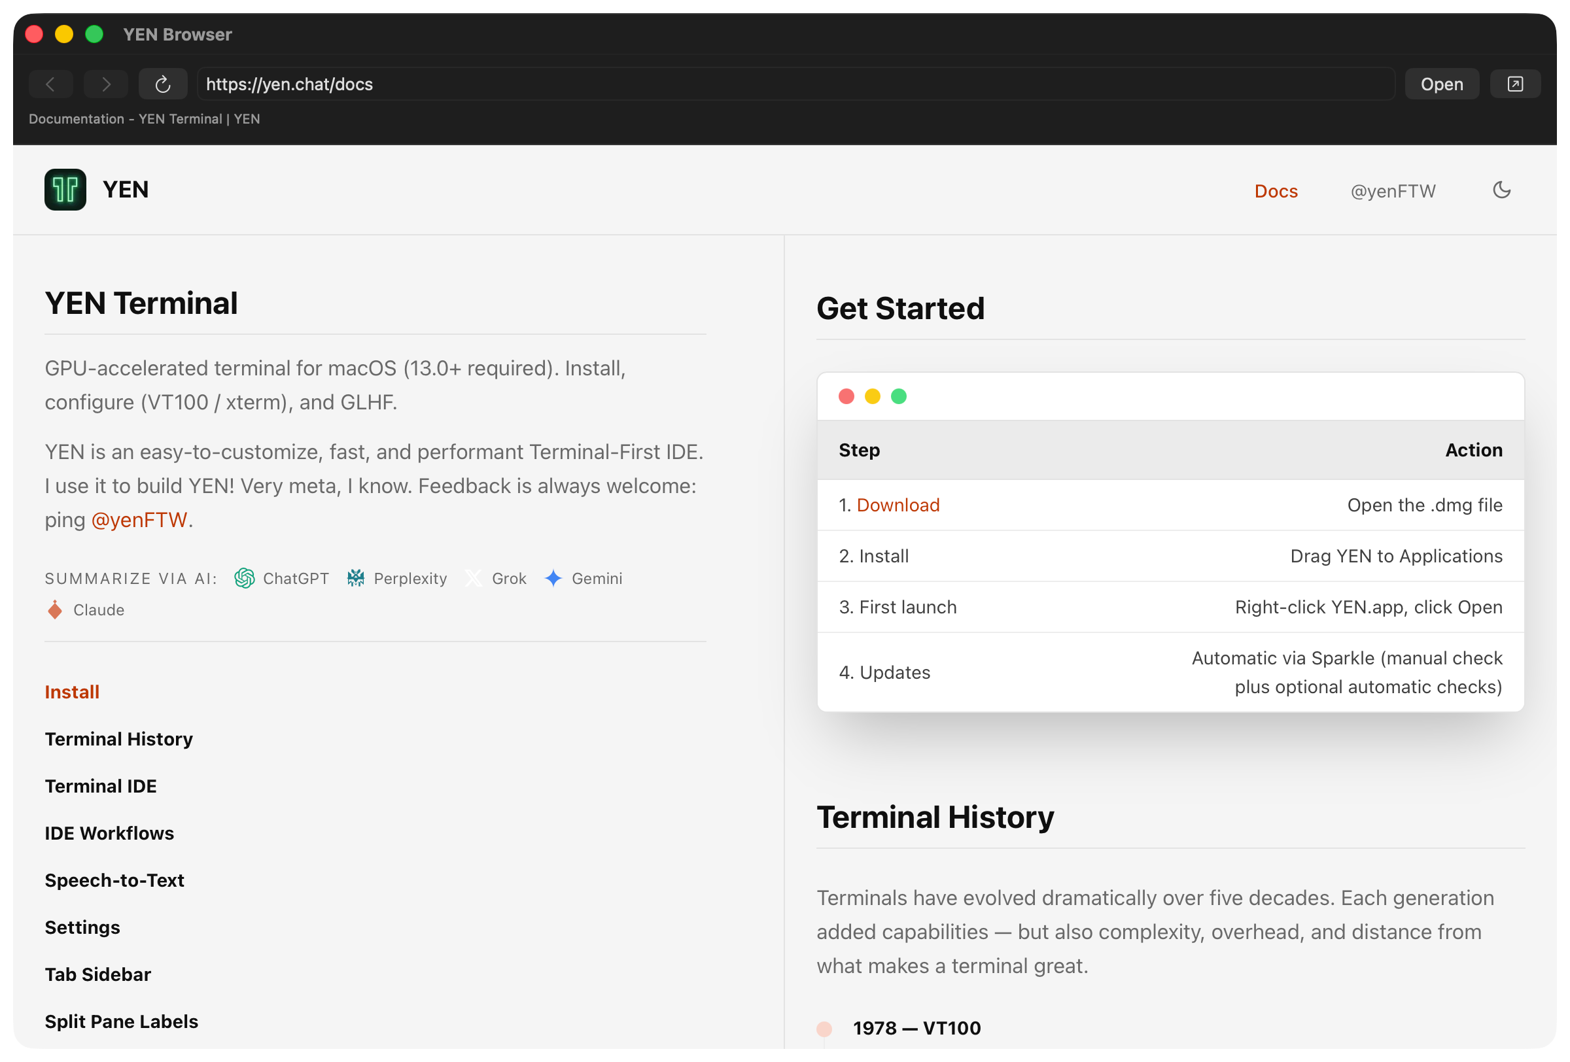Click the Open button in toolbar
The width and height of the screenshot is (1570, 1062).
click(1441, 84)
